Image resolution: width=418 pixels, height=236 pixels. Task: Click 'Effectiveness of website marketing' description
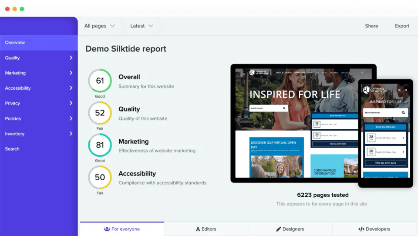click(157, 151)
